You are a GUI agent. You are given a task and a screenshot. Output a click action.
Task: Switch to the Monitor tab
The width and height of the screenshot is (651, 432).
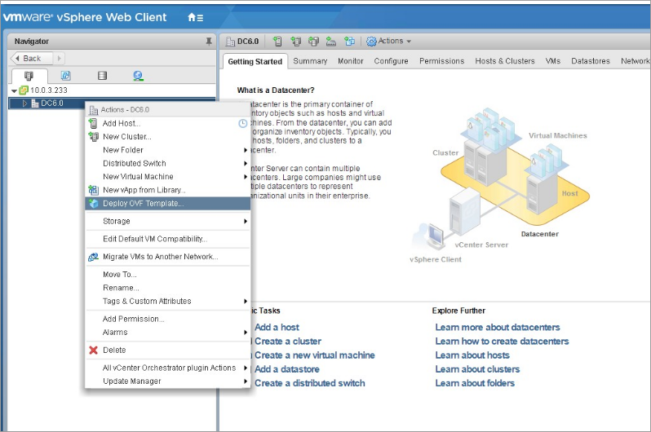[351, 61]
